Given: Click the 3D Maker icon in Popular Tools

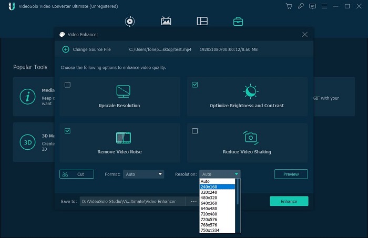Looking at the screenshot, I should [28, 142].
